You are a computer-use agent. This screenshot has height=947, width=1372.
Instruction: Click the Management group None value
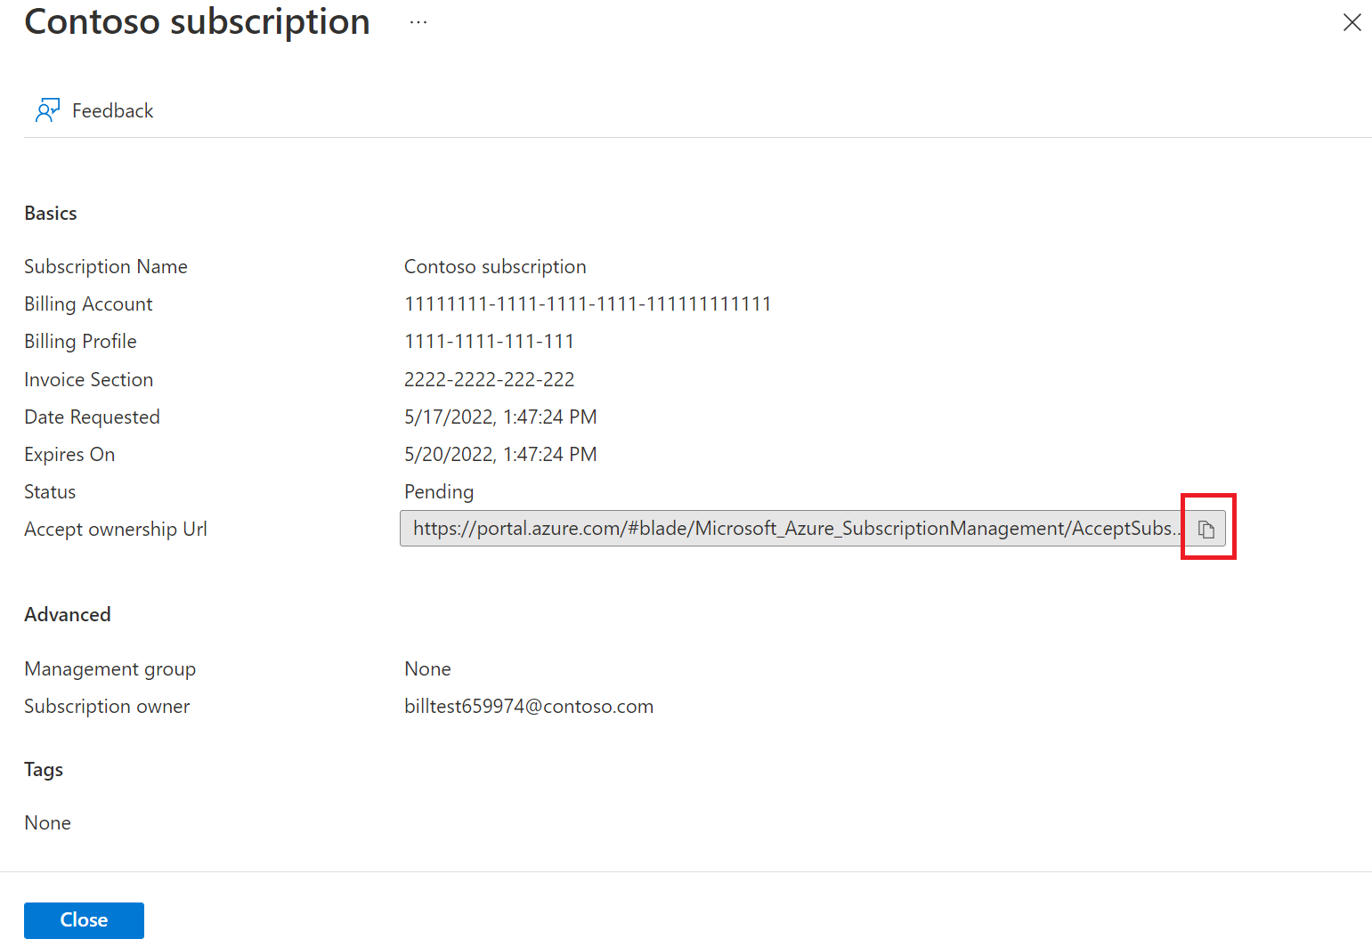coord(427,668)
